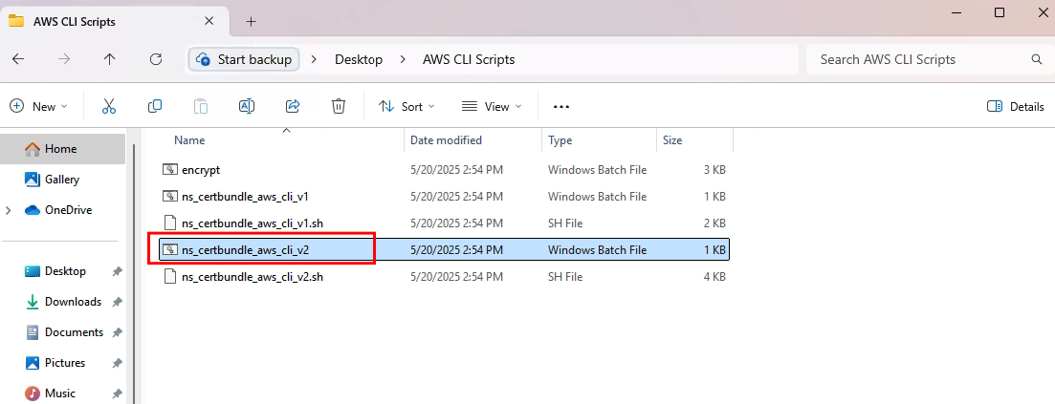Sort by the Size column header
The height and width of the screenshot is (404, 1055).
click(x=672, y=140)
